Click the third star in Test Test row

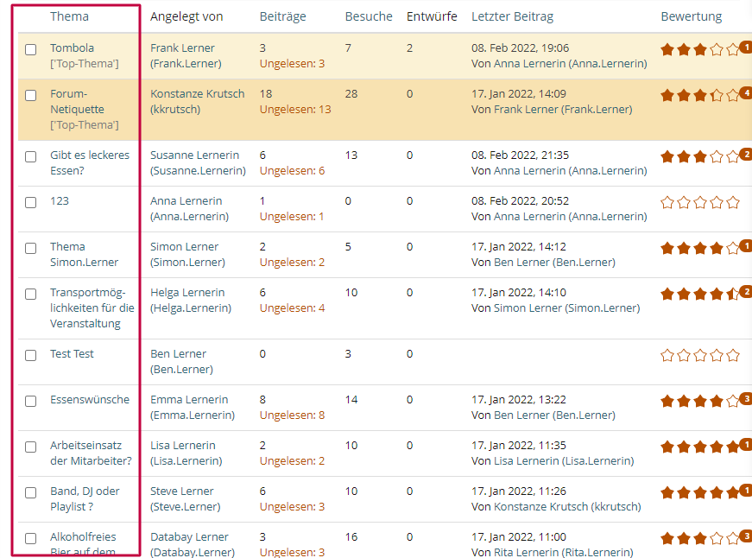[x=700, y=355]
